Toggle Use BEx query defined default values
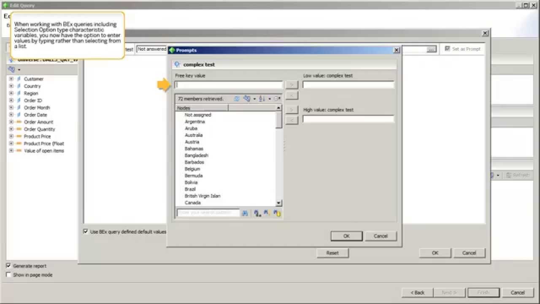540x304 pixels. point(86,231)
